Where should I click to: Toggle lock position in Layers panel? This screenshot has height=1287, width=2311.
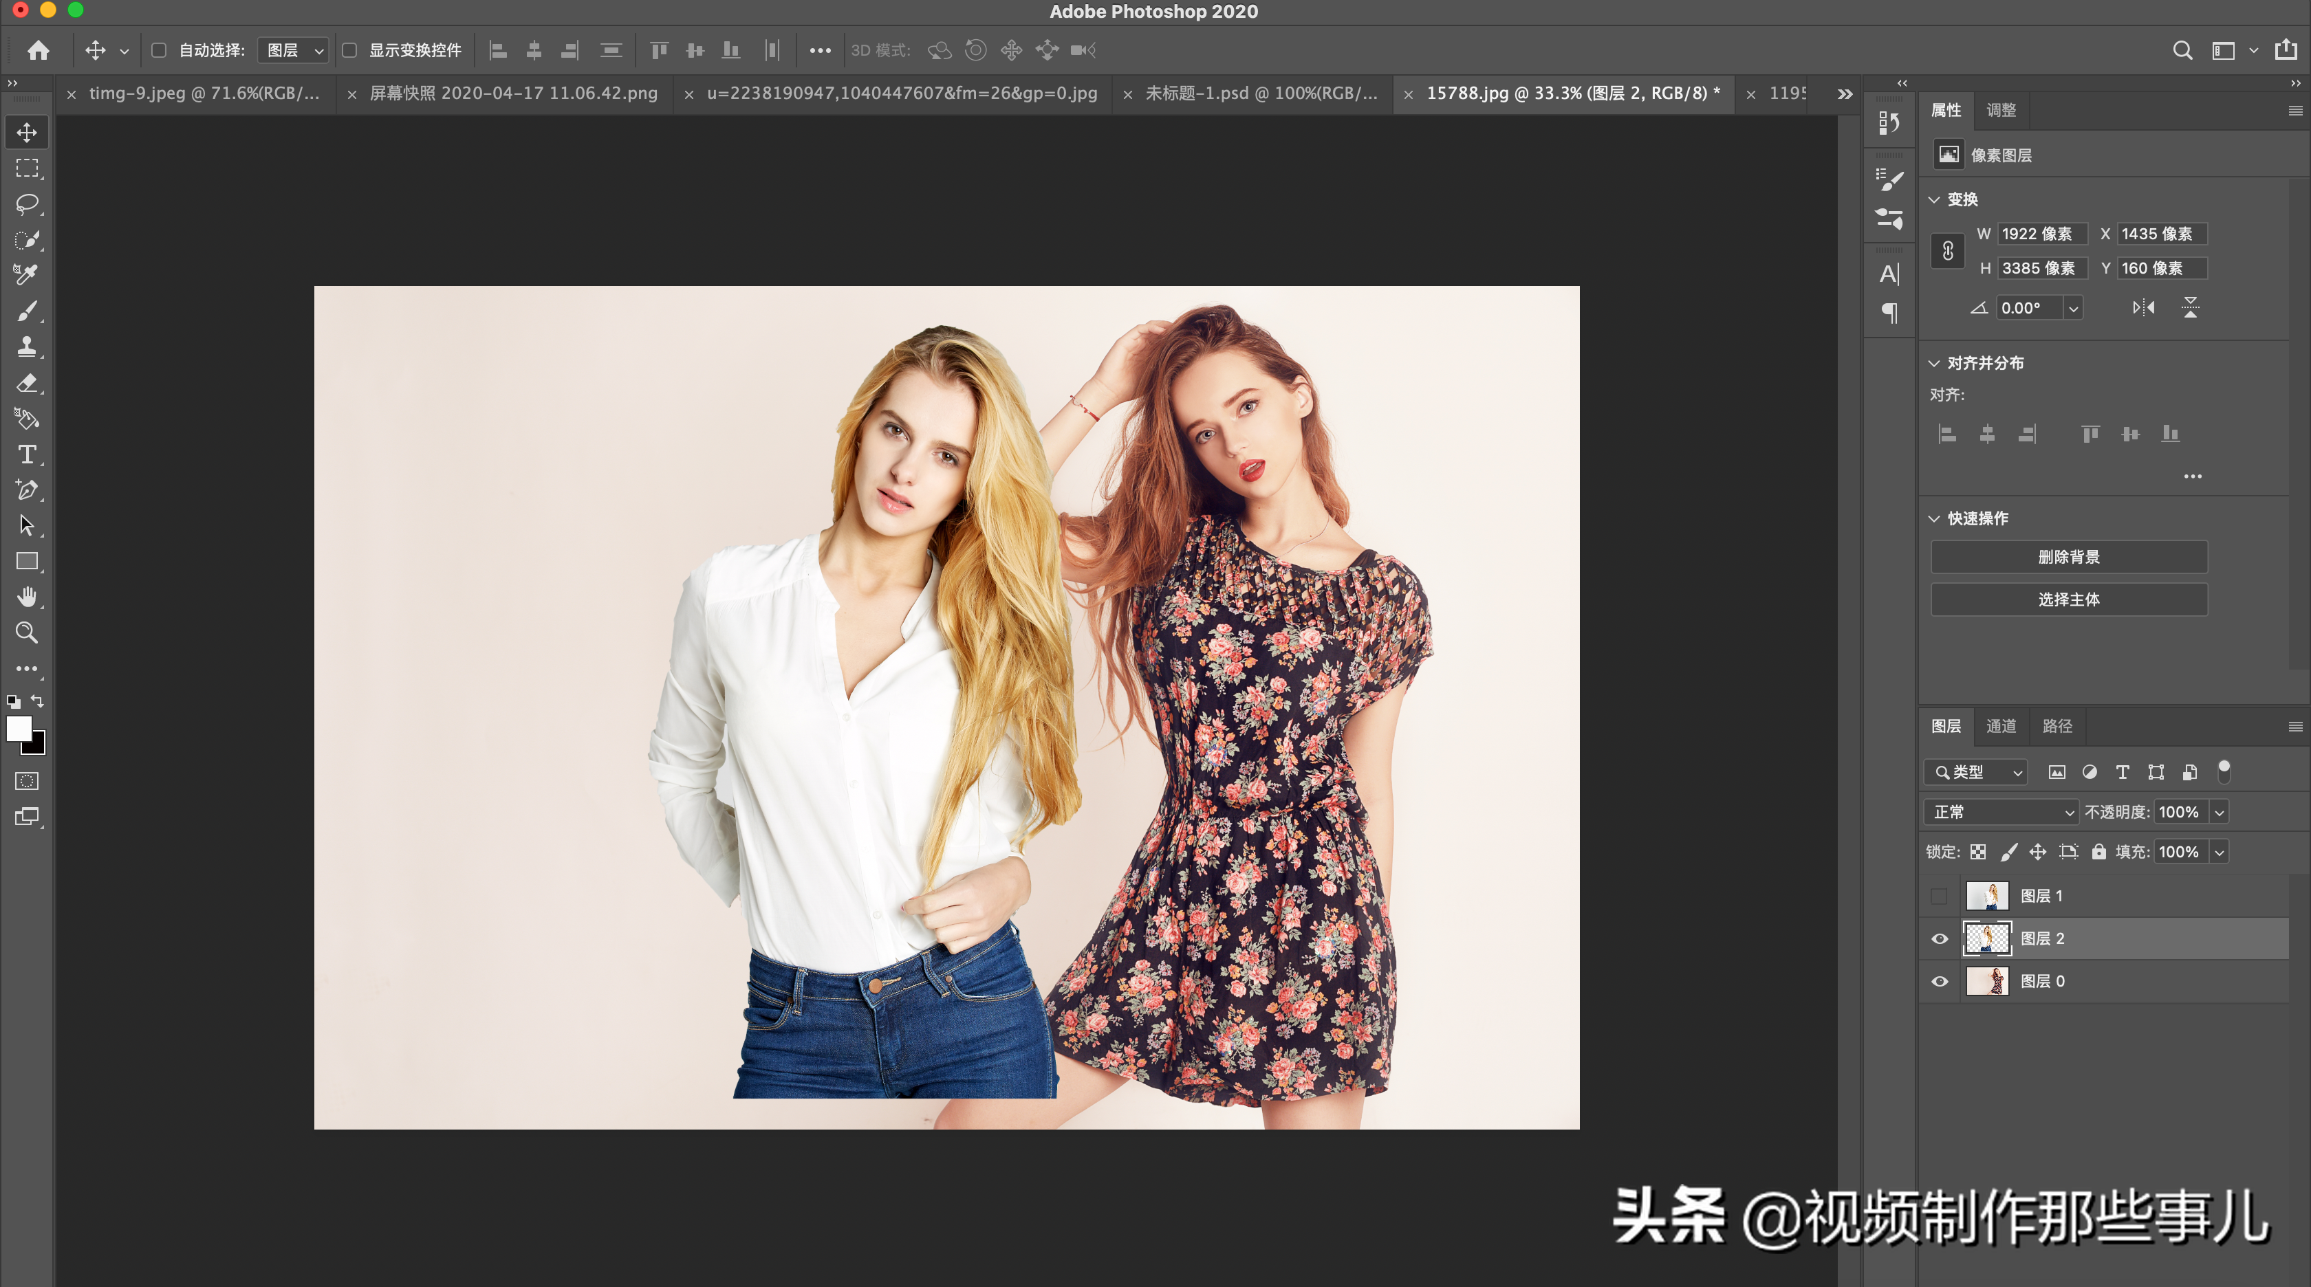click(x=2038, y=852)
